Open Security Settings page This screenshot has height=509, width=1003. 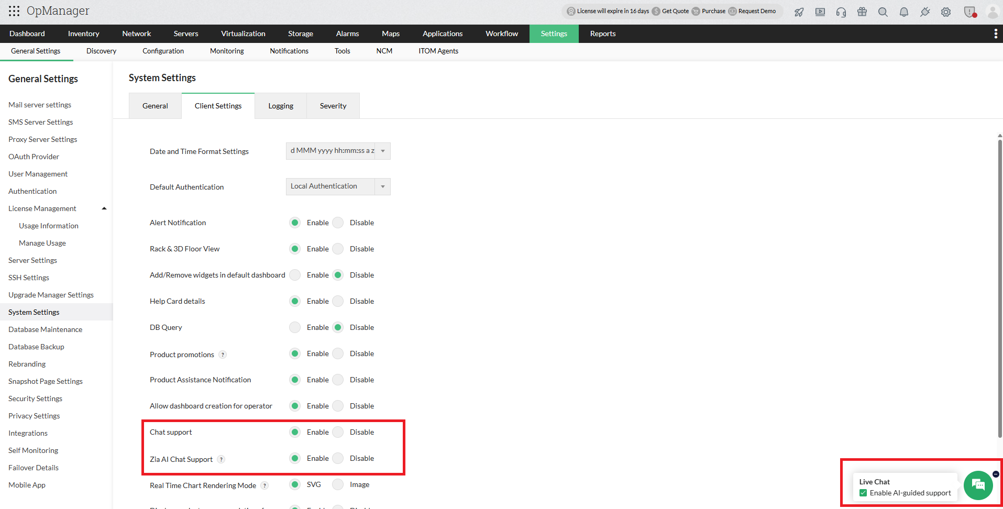pos(35,399)
